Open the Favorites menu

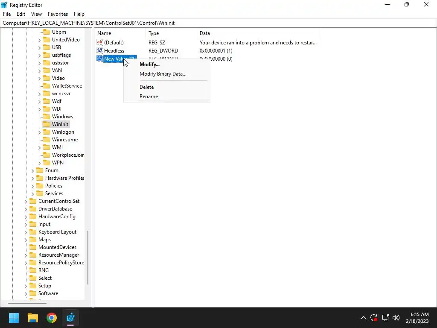[58, 14]
